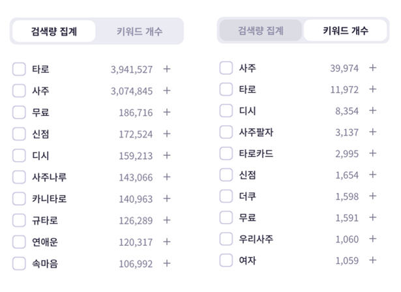
Task: Add the 11,972 count keyword via plus
Action: pos(373,89)
